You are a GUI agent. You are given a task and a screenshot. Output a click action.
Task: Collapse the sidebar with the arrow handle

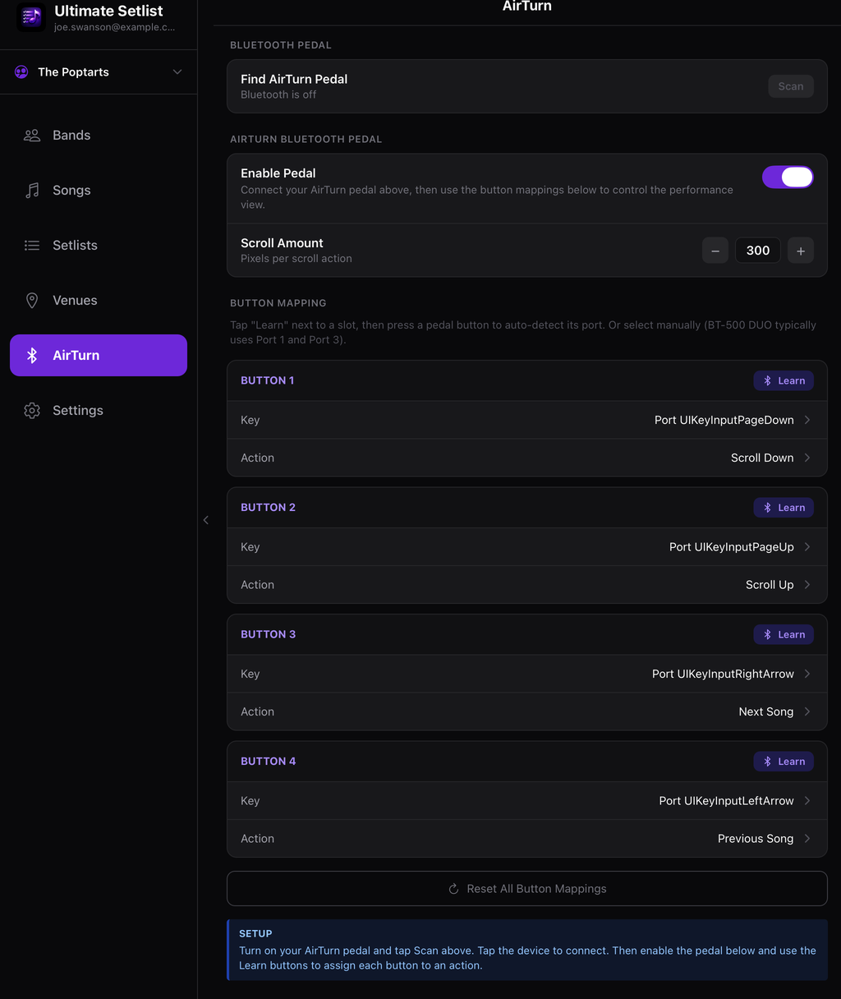(206, 520)
